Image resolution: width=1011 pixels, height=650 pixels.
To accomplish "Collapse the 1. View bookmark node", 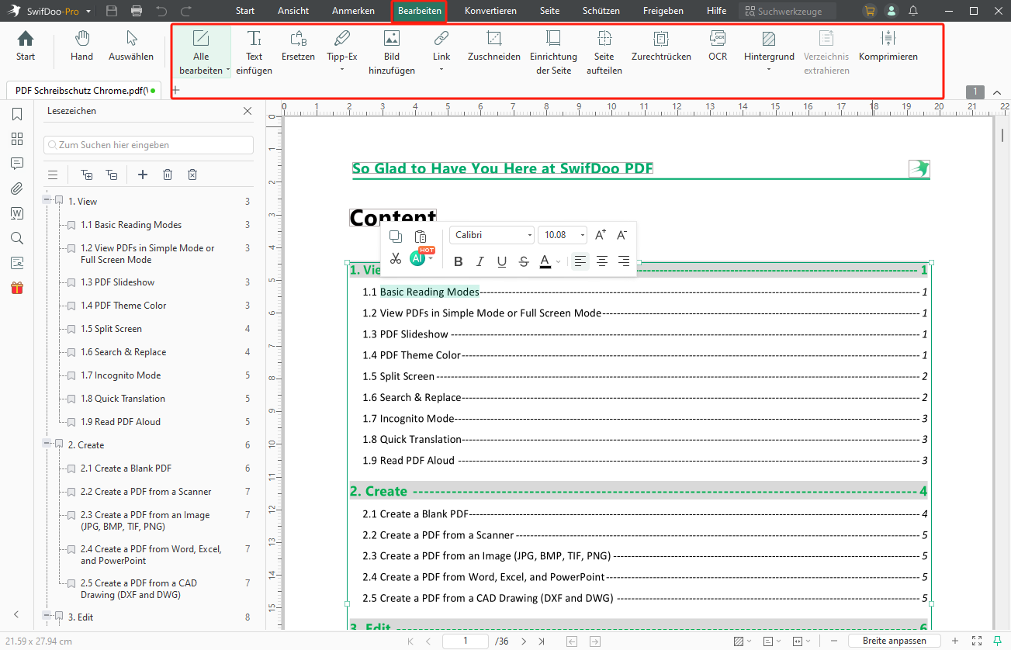I will (47, 201).
